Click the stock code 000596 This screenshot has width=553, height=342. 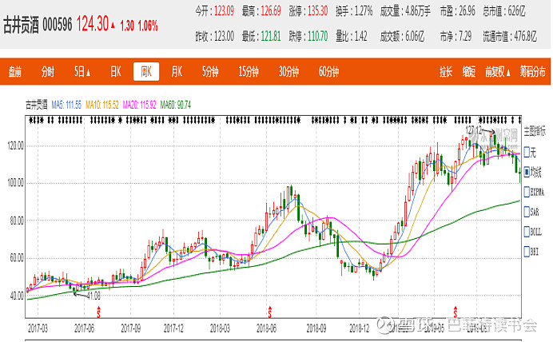click(57, 25)
